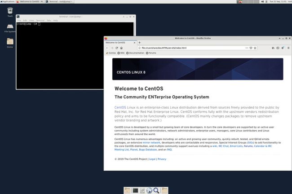Click the CENTOS LINUX 8 banner

(198, 69)
